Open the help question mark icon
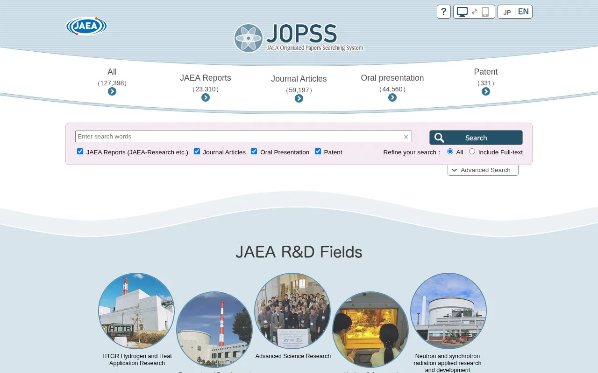Viewport: 598px width, 373px height. point(444,12)
